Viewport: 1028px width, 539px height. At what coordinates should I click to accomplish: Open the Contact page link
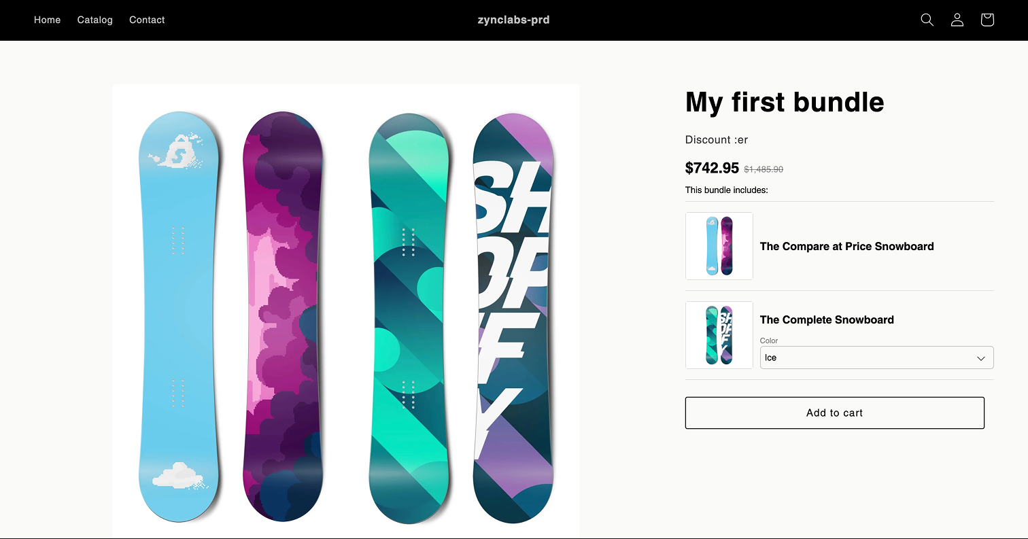point(147,20)
